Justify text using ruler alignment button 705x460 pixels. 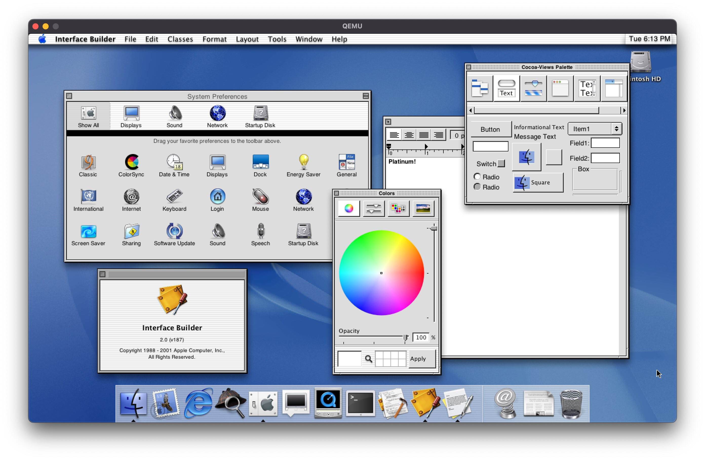pos(424,135)
